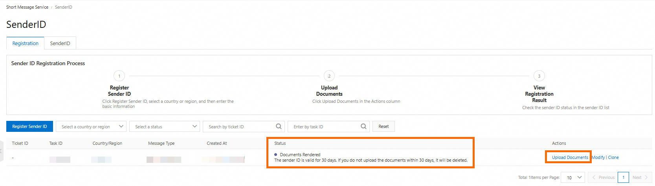Go to the Previous page
The width and height of the screenshot is (655, 186).
(x=603, y=177)
